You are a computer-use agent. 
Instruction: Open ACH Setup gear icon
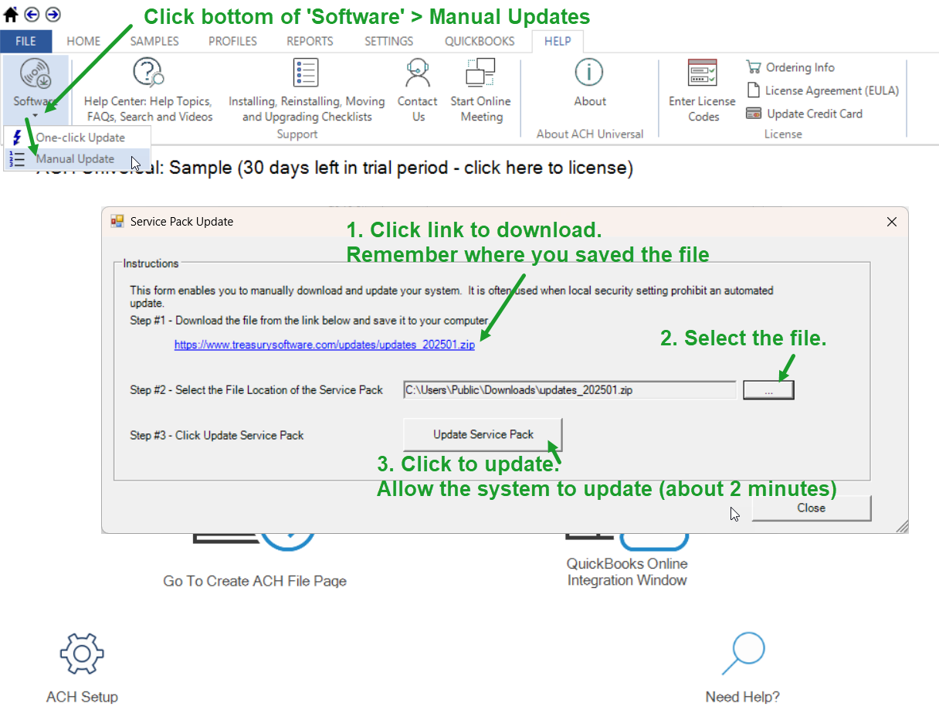pyautogui.click(x=82, y=654)
